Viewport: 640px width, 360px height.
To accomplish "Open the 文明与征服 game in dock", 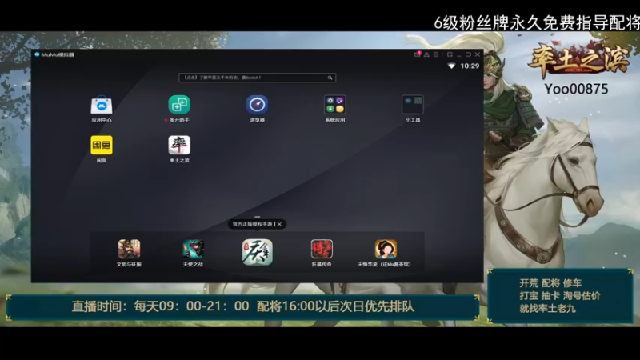I will click(129, 249).
